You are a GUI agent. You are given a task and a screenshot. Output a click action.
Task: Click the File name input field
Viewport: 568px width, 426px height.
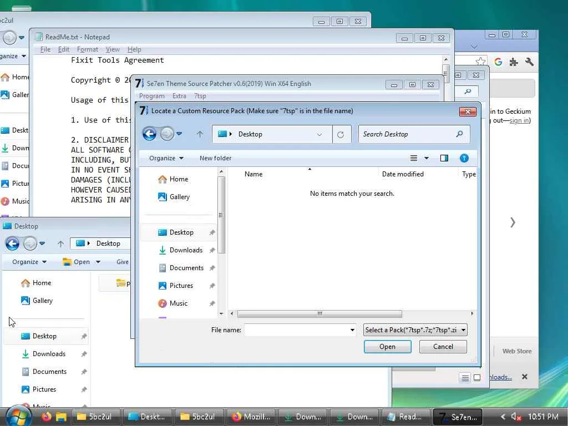click(x=297, y=330)
